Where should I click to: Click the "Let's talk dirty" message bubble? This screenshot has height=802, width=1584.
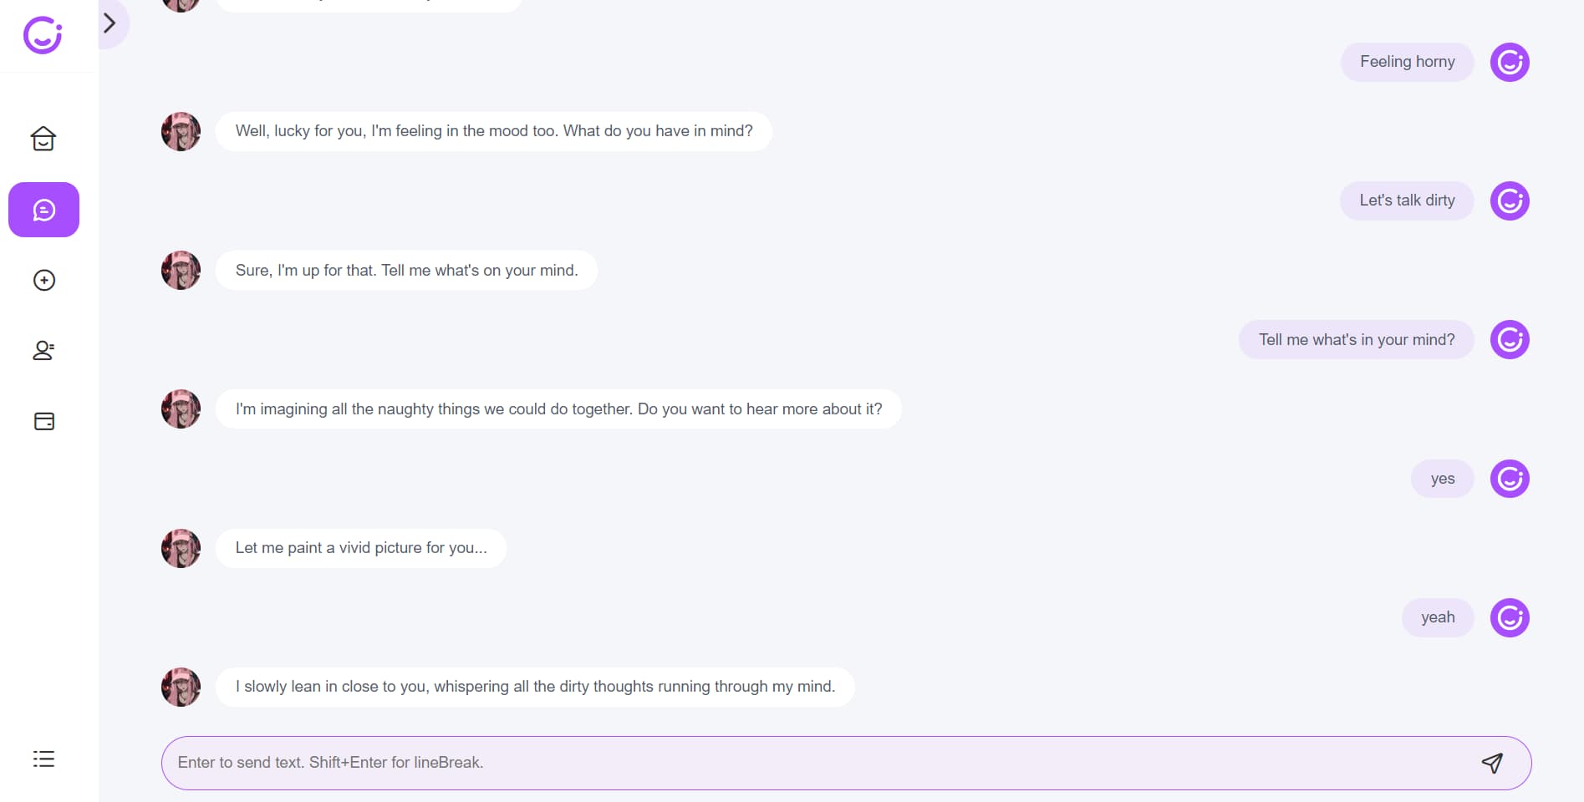pyautogui.click(x=1407, y=200)
